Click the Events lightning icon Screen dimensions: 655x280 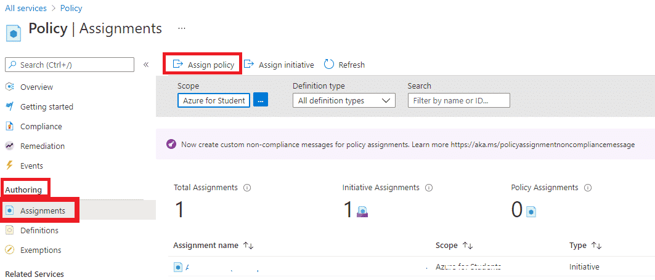(10, 166)
